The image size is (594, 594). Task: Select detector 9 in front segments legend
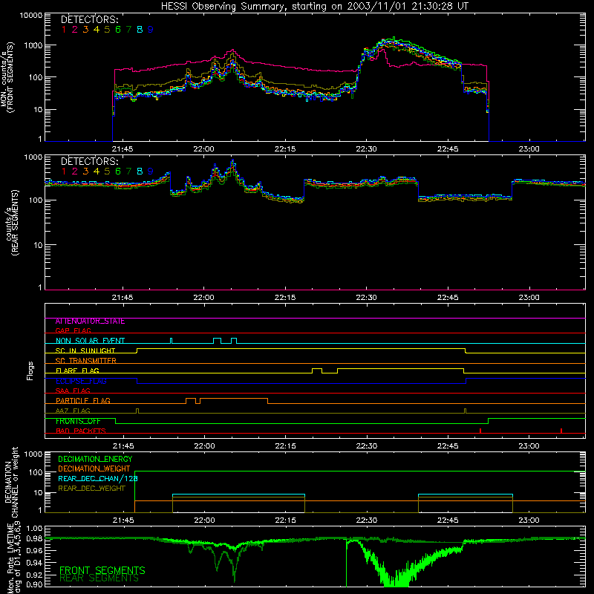[151, 30]
